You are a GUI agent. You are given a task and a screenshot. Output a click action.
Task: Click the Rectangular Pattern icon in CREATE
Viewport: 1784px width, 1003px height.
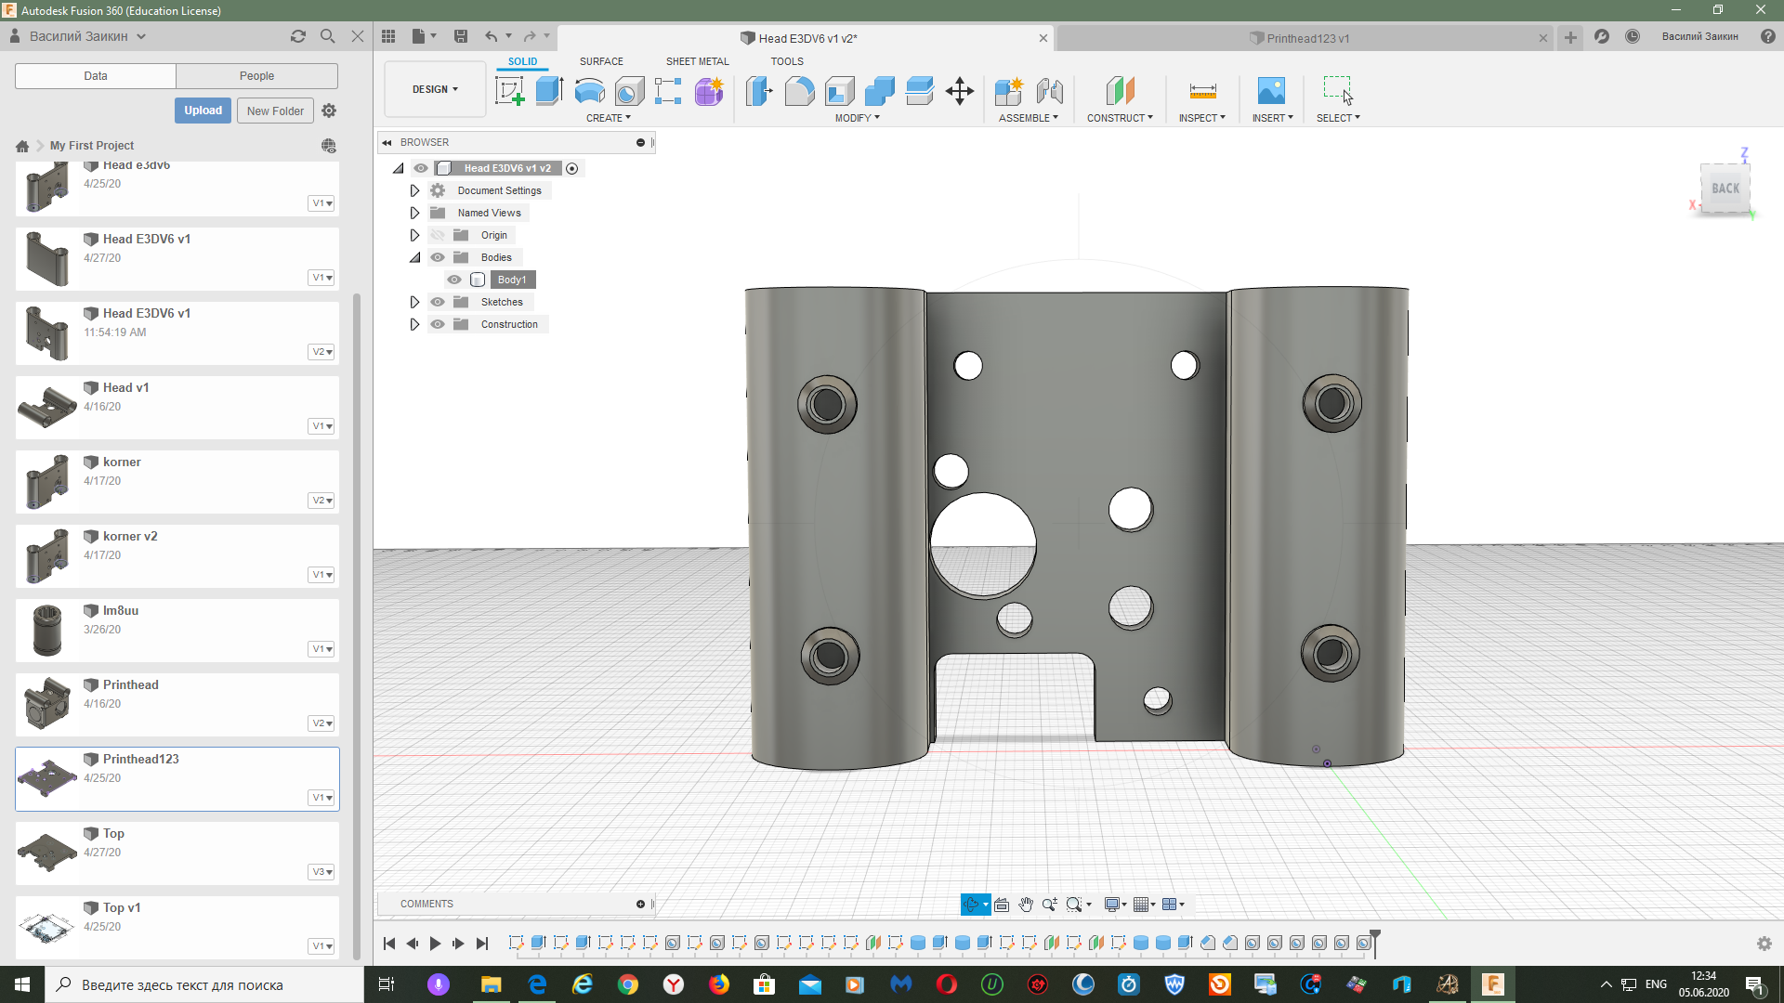[669, 91]
